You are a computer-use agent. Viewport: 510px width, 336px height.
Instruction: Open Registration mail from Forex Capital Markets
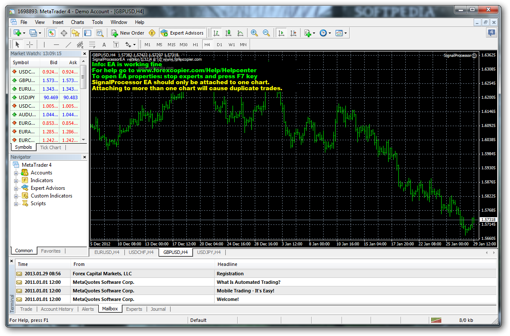(256, 274)
